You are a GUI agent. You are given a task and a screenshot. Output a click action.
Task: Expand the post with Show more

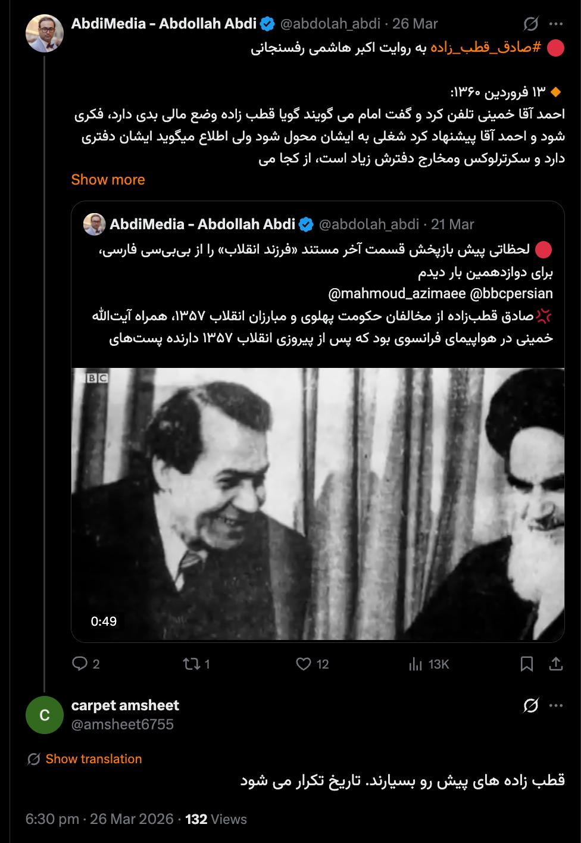pyautogui.click(x=108, y=179)
